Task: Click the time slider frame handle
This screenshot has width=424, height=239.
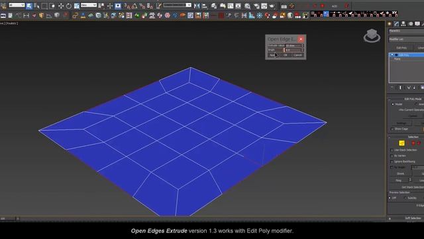Action: tap(8, 218)
